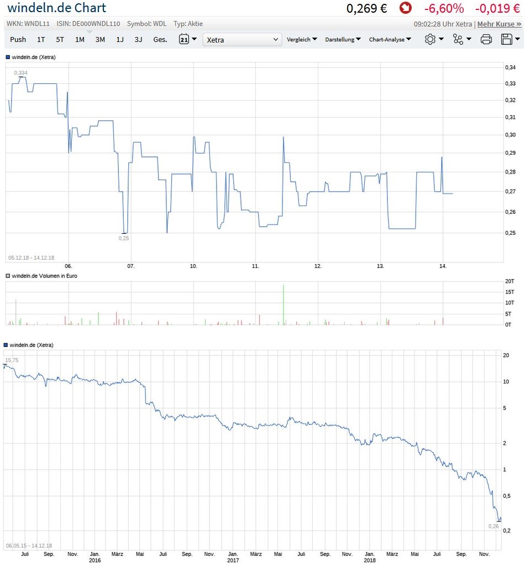Select the 1T time range
Screen dimensions: 525x568
tap(41, 39)
